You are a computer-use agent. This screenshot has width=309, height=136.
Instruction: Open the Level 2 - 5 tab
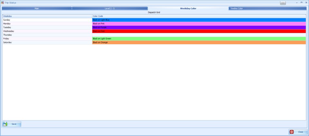(x=110, y=8)
